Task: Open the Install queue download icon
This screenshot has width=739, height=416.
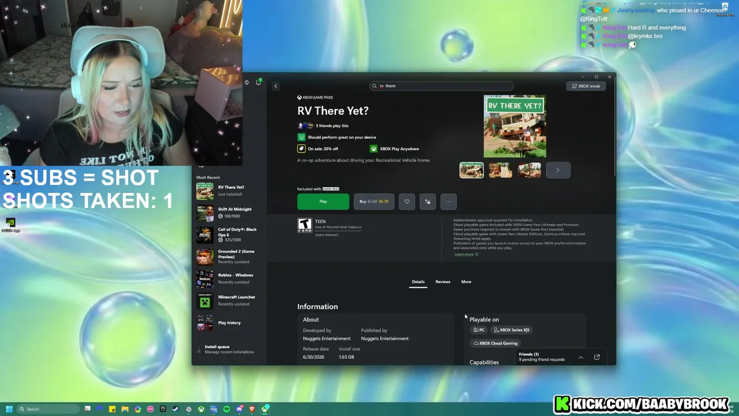Action: pos(199,350)
